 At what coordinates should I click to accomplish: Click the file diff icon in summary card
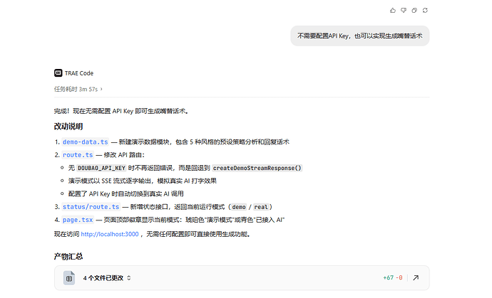[x=69, y=278]
